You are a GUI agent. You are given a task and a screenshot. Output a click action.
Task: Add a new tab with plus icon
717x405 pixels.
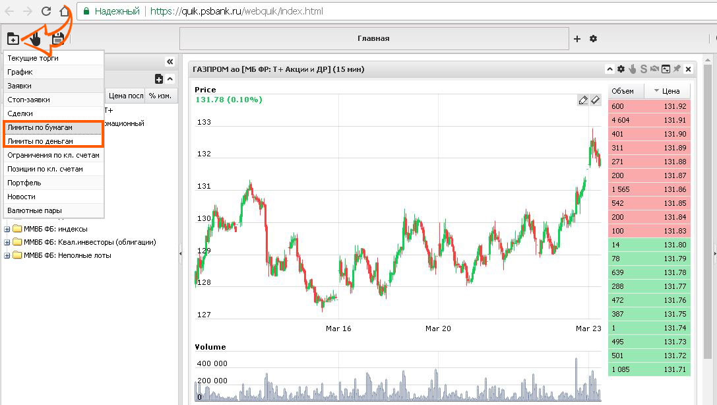[577, 39]
